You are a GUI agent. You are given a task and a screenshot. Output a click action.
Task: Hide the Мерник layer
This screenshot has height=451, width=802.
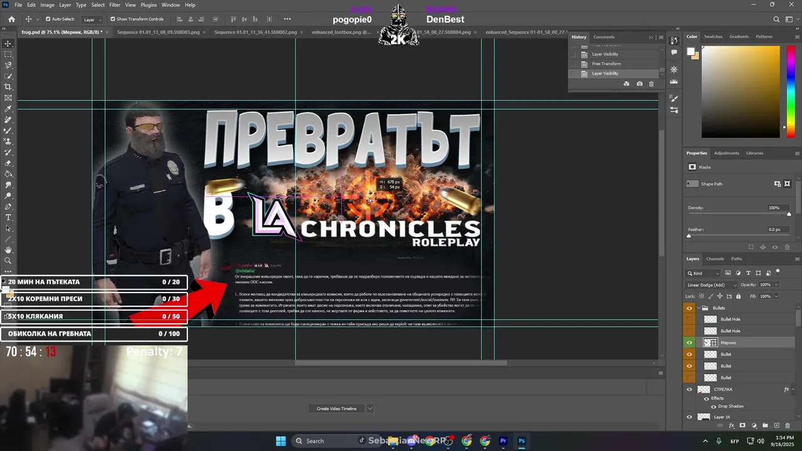click(x=690, y=343)
